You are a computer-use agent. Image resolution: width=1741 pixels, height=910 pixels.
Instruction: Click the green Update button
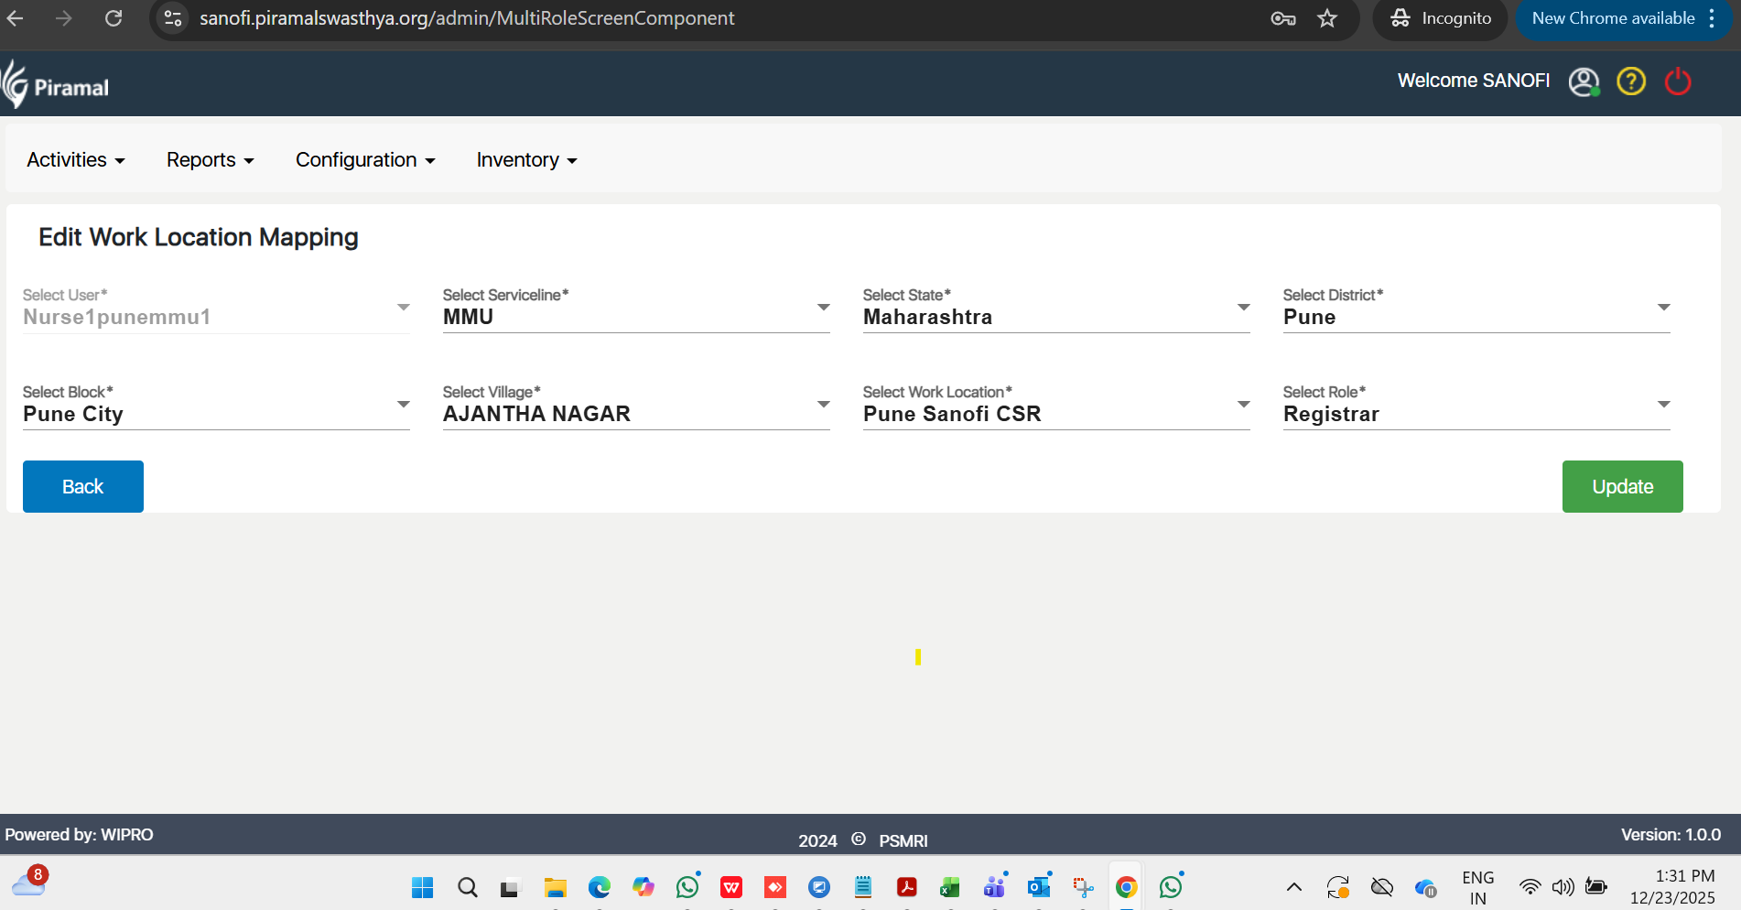click(1622, 486)
